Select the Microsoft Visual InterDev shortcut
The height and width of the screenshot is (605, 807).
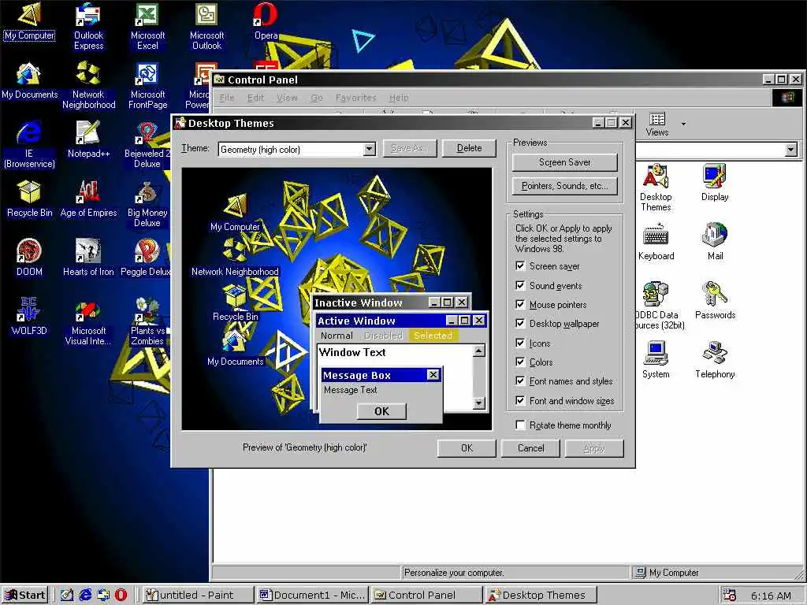88,321
